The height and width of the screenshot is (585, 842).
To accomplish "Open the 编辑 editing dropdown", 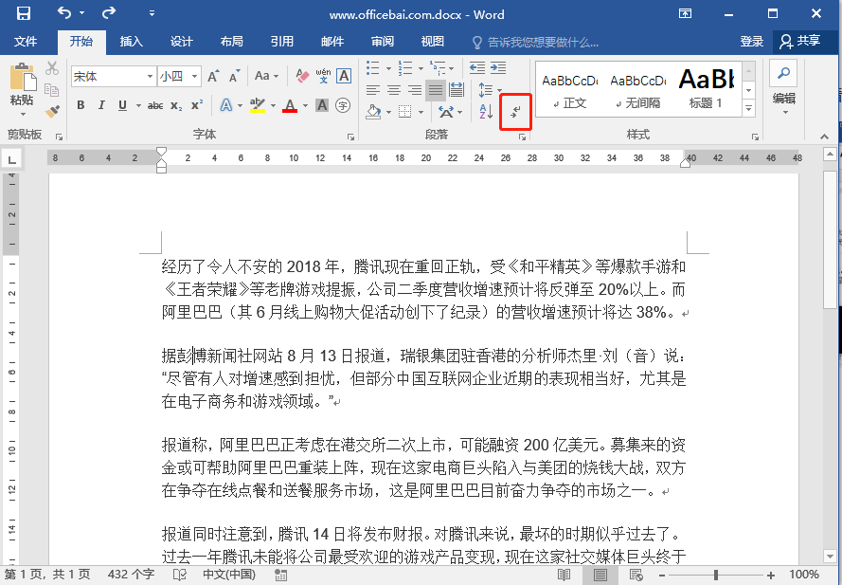I will click(783, 89).
